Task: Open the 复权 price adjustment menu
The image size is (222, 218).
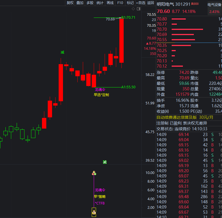Action: coord(70,3)
